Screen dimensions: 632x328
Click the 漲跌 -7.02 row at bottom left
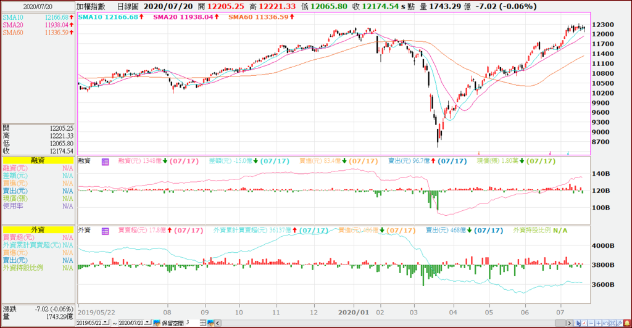38,309
